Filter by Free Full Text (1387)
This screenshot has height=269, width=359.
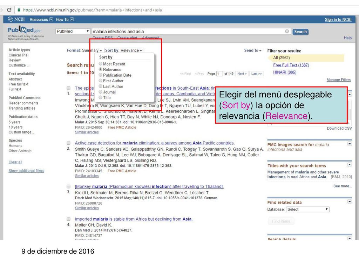click(291, 65)
